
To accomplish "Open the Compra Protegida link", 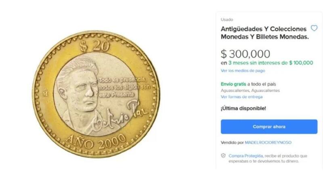I will [246, 156].
